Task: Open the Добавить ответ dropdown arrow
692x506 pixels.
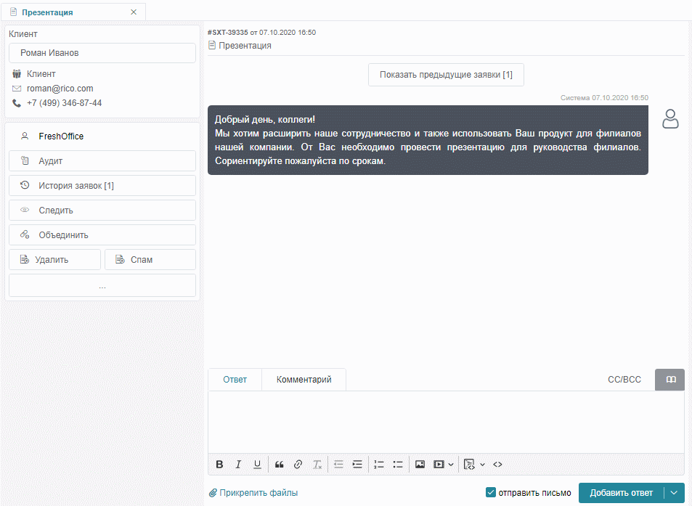Action: (x=675, y=492)
